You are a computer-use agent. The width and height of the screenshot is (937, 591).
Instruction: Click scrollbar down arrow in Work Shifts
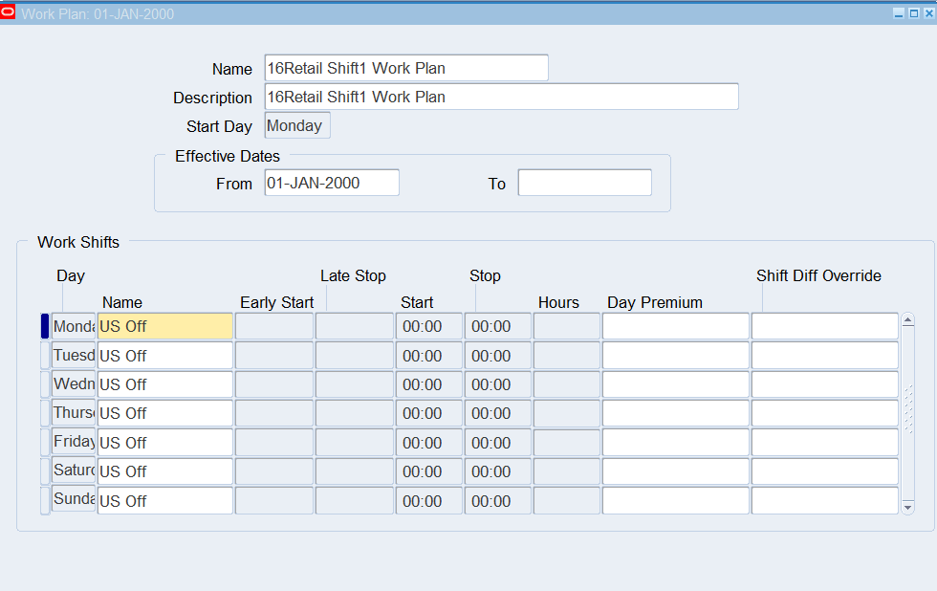(x=907, y=507)
